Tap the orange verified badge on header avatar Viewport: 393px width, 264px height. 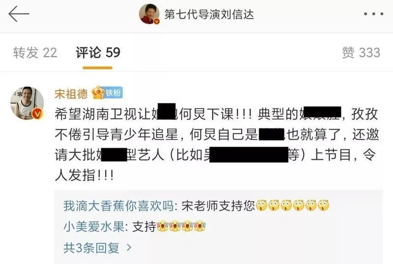point(157,21)
